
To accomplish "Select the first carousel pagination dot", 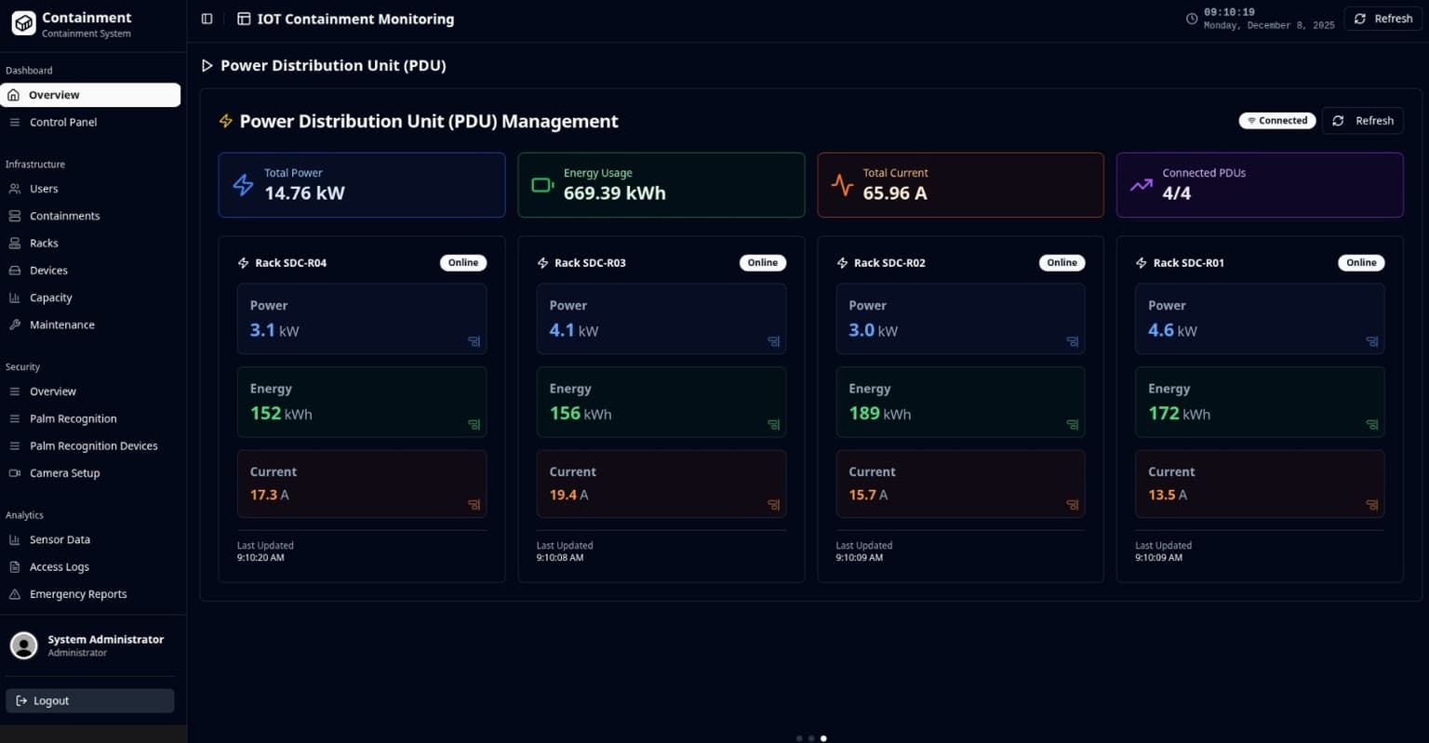I will (x=799, y=737).
